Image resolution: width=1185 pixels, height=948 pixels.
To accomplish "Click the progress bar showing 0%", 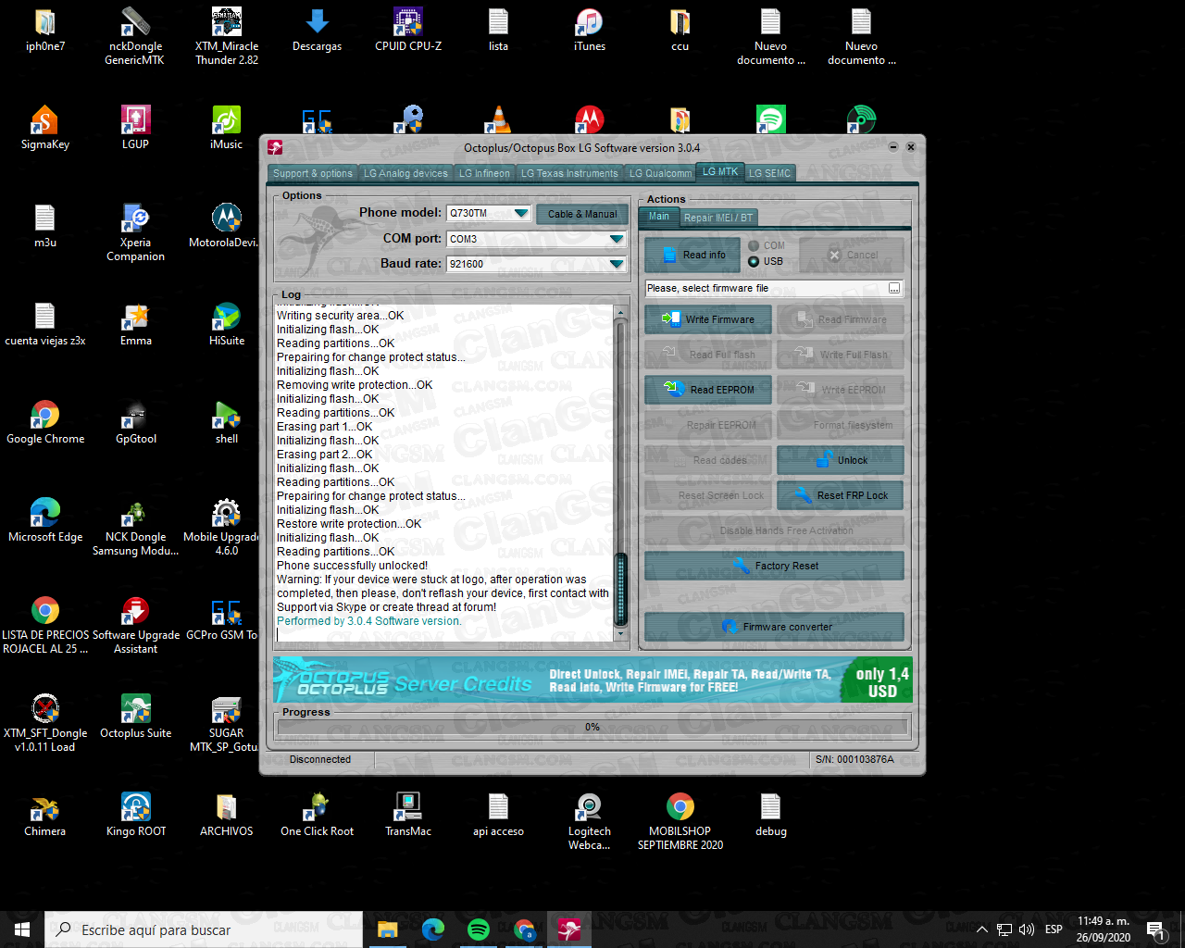I will coord(592,727).
